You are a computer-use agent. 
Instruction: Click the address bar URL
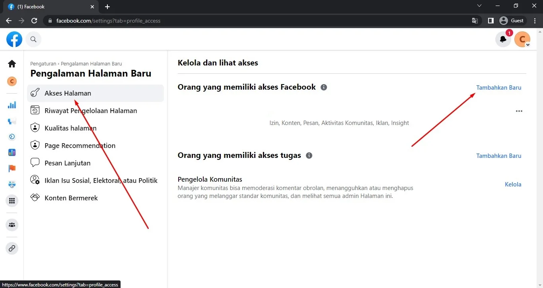pyautogui.click(x=108, y=21)
